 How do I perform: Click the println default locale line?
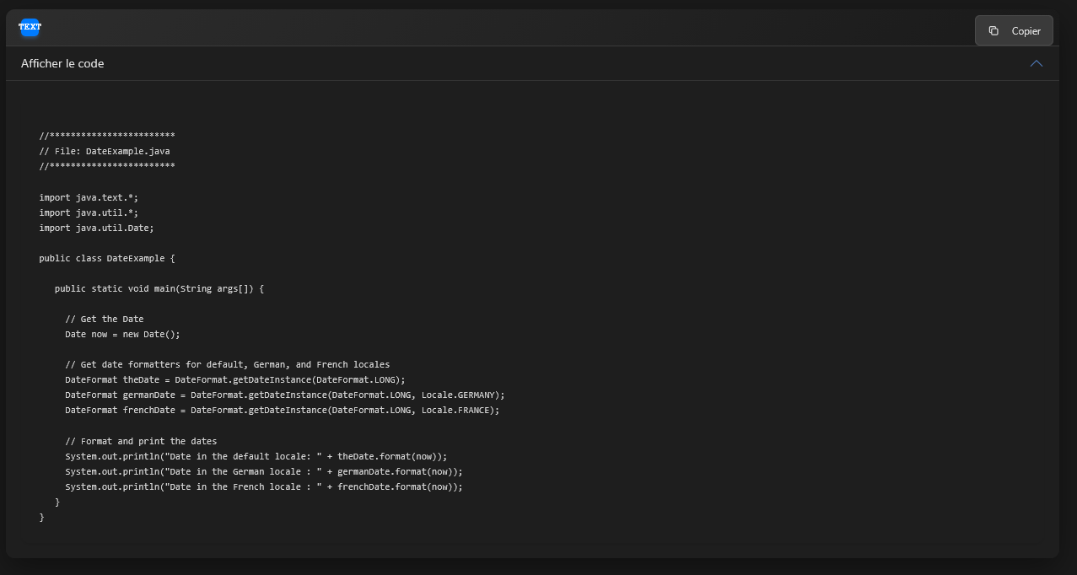pyautogui.click(x=256, y=457)
